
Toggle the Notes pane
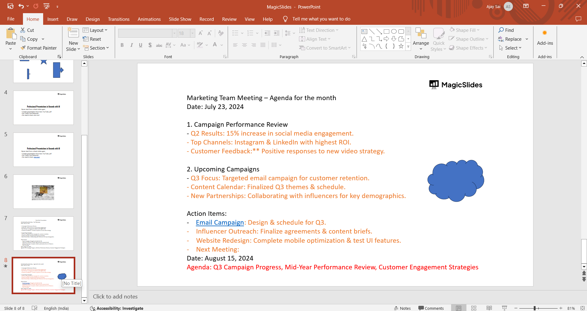point(402,308)
